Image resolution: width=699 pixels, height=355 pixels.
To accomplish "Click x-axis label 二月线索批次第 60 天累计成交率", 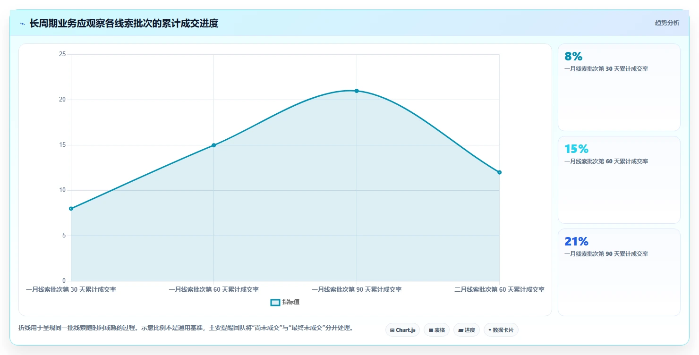I will (x=499, y=289).
